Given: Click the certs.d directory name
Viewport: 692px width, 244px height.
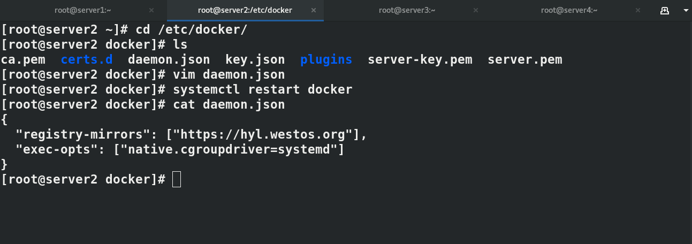Looking at the screenshot, I should [x=87, y=60].
